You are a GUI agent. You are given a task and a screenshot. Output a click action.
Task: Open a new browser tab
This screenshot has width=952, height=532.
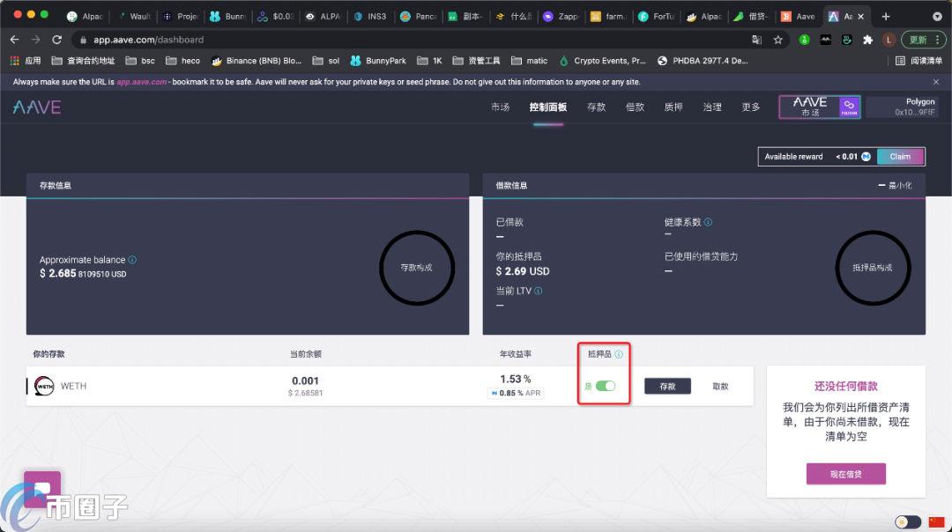(x=886, y=17)
